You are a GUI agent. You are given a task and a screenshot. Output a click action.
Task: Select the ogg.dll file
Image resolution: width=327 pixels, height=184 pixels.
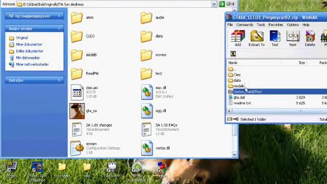coord(153,111)
